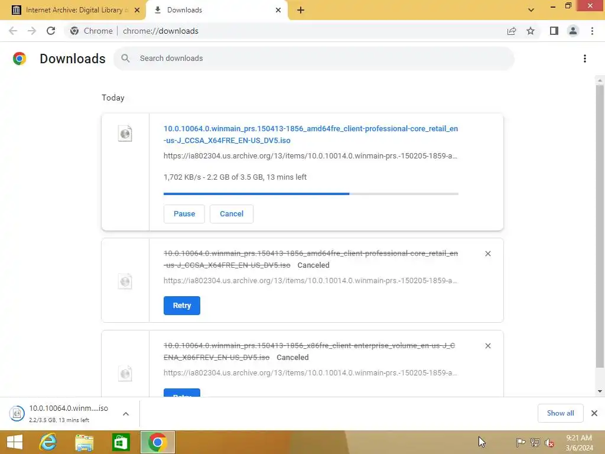Remove the canceled x86fre enterprise download from list
This screenshot has width=605, height=454.
coord(488,346)
